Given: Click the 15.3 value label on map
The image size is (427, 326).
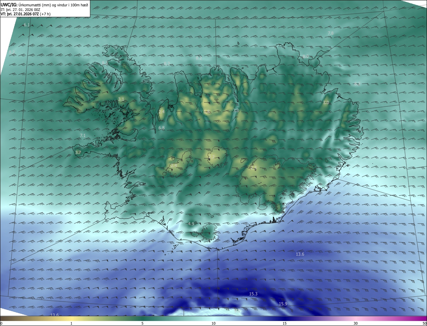Looking at the screenshot, I should point(253,294).
